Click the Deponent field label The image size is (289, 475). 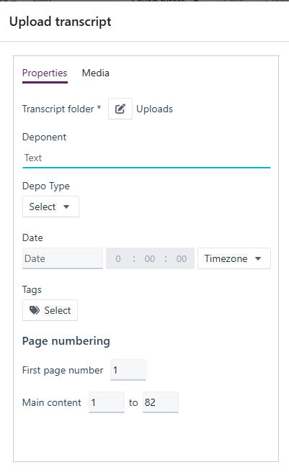point(44,137)
